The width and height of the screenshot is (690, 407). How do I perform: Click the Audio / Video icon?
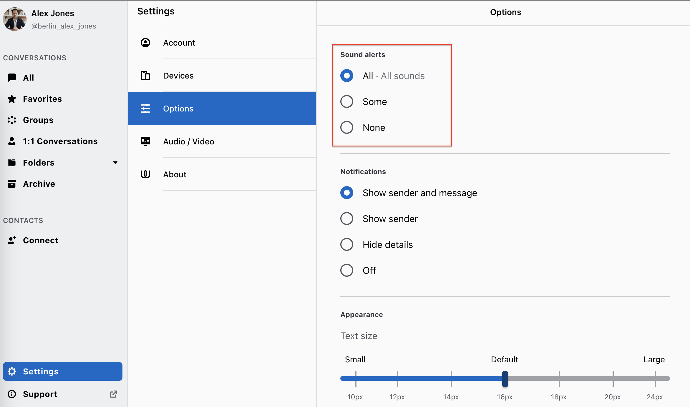145,141
